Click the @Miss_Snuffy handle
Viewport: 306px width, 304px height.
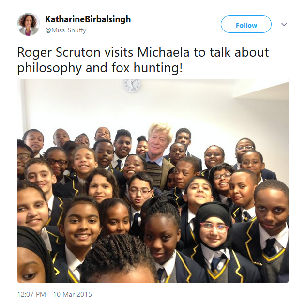click(x=65, y=30)
